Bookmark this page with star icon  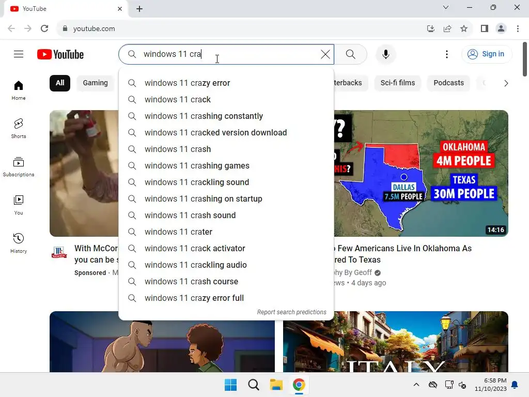click(x=464, y=29)
